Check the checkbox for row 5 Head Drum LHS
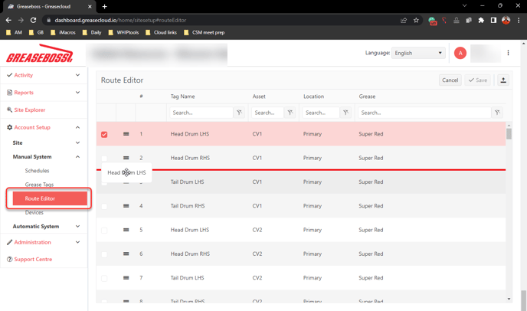The height and width of the screenshot is (311, 527). tap(104, 230)
